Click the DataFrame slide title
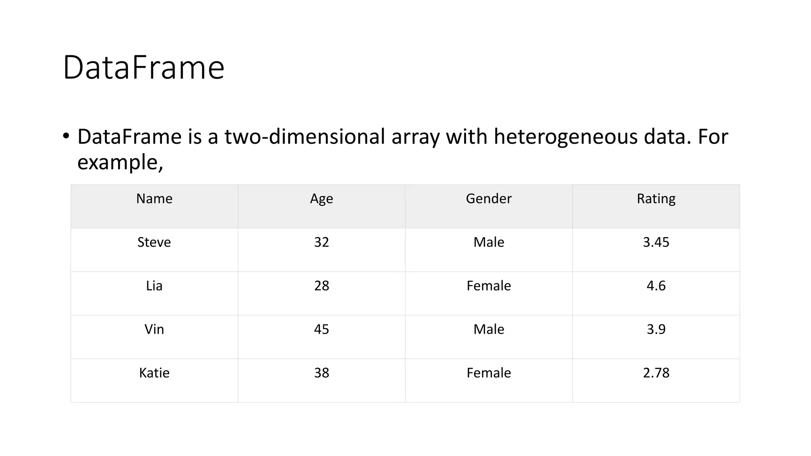 143,68
